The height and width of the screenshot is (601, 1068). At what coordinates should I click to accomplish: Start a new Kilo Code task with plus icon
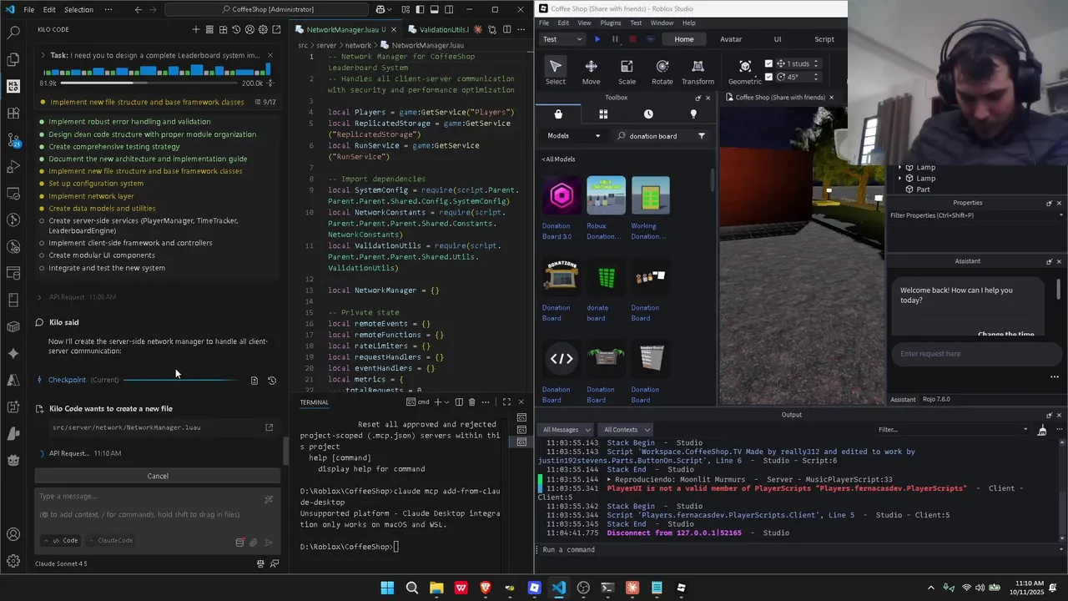196,29
